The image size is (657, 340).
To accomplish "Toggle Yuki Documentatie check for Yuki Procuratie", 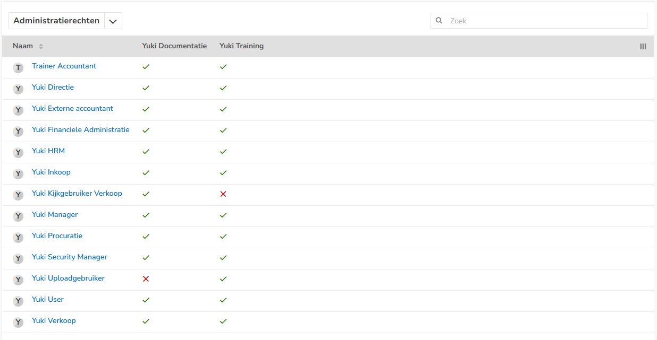I will point(146,237).
